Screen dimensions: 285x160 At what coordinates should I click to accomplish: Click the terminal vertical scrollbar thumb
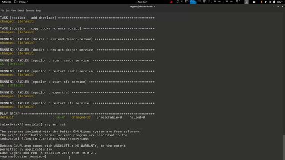click(284, 147)
